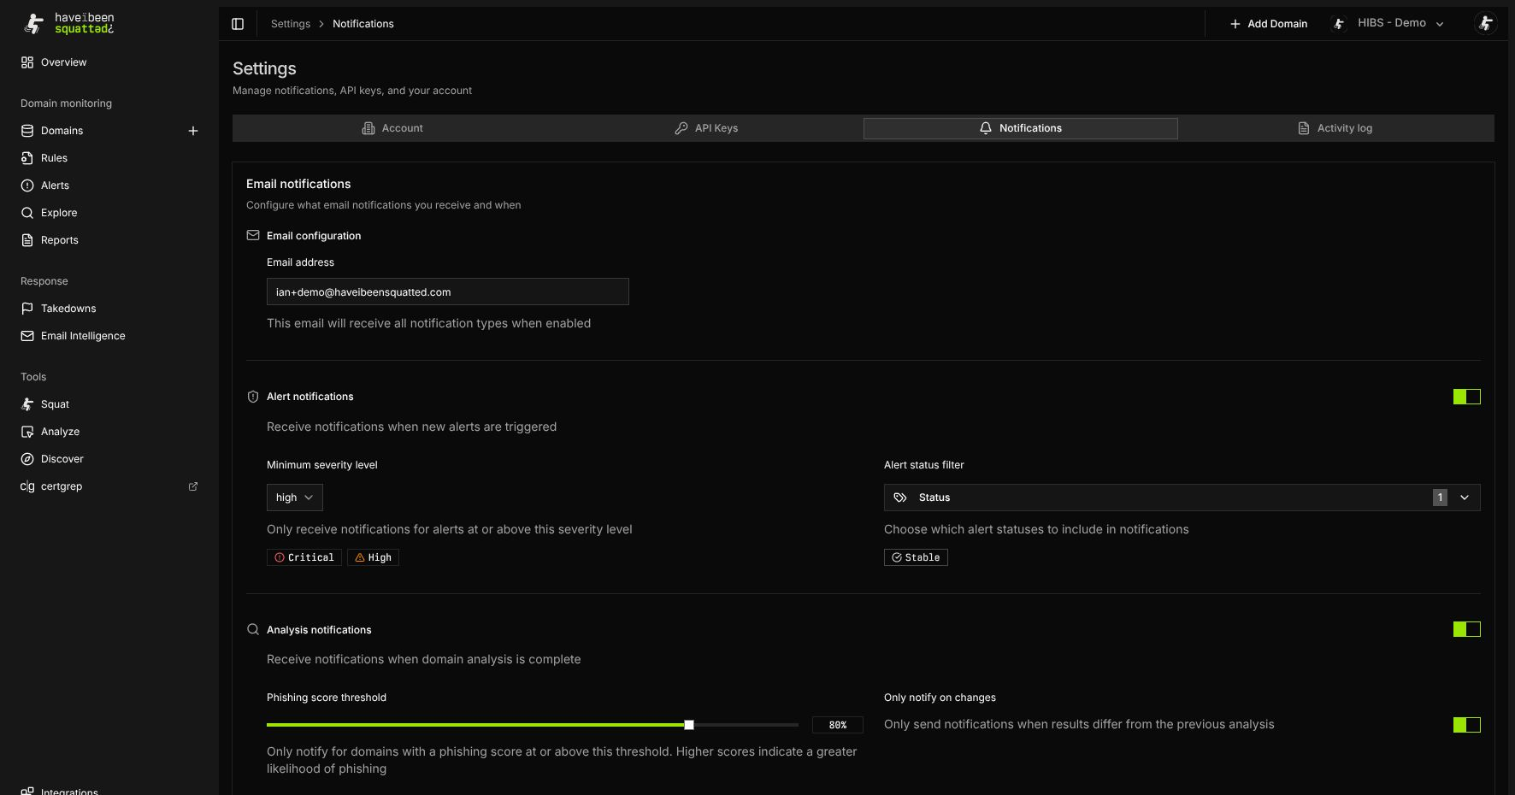Click the haveibeensquatted logo
This screenshot has height=795, width=1515.
[x=68, y=23]
